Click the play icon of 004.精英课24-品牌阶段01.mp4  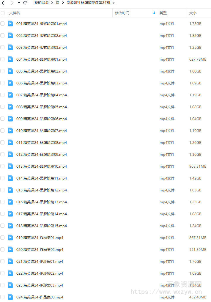10,59
